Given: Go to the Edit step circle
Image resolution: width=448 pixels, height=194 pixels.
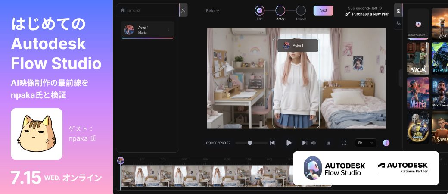Looking at the screenshot, I should pyautogui.click(x=259, y=11).
